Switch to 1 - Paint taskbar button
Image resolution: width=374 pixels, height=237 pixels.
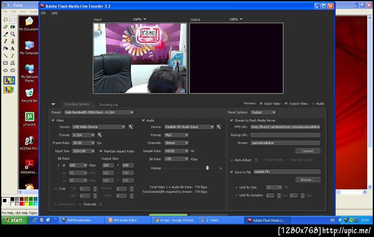click(221, 220)
